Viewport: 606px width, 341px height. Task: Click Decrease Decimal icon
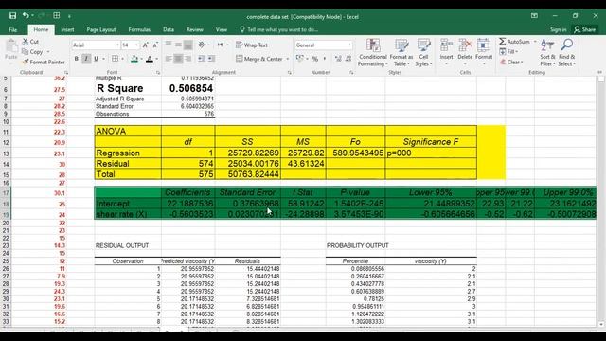tap(348, 59)
